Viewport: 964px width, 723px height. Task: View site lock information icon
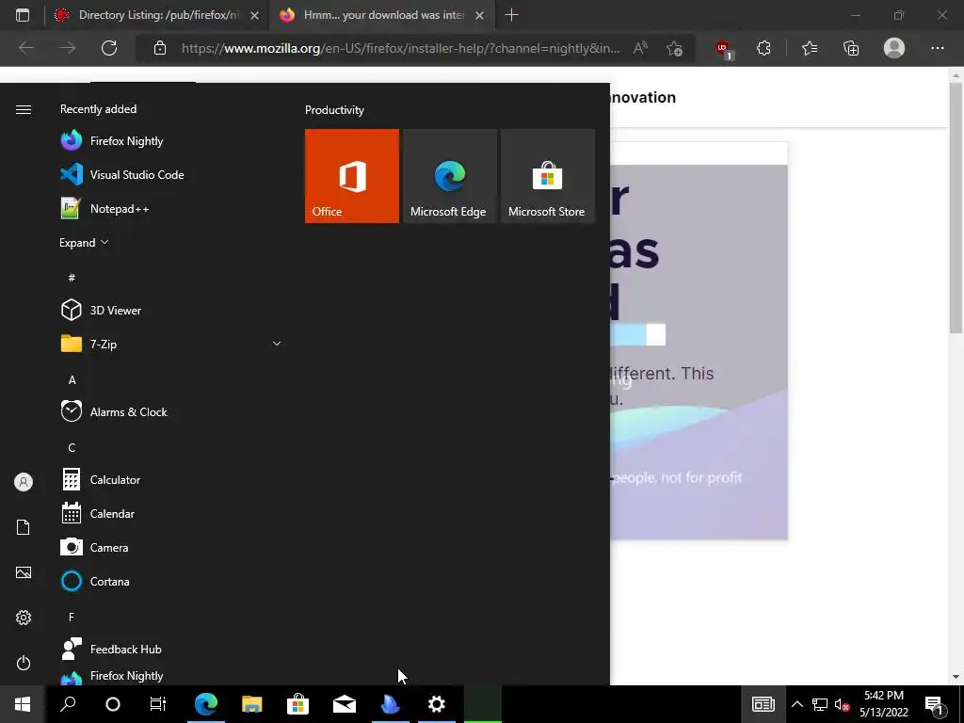click(x=159, y=48)
